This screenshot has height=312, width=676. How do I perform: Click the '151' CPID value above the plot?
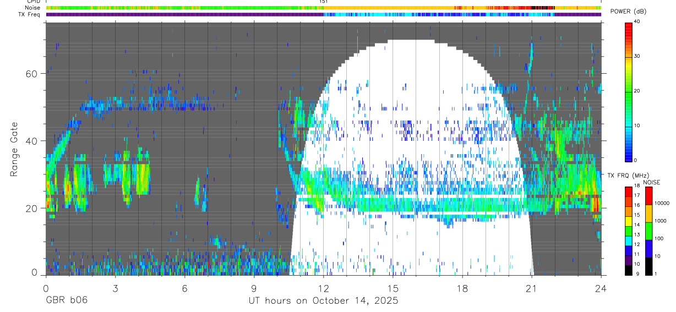coord(323,2)
